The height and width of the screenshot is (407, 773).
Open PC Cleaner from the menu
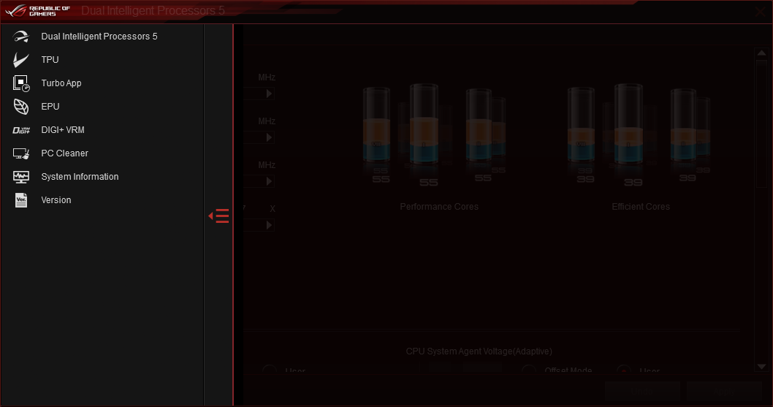click(x=64, y=153)
